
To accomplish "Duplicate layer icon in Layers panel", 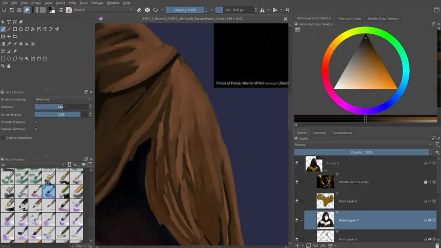I will coord(308,246).
